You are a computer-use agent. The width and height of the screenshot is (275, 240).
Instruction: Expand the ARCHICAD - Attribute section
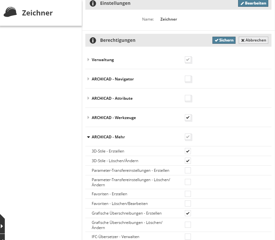pos(89,98)
